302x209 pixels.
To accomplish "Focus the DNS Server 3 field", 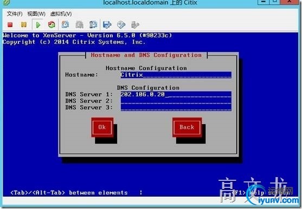I will 176,107.
